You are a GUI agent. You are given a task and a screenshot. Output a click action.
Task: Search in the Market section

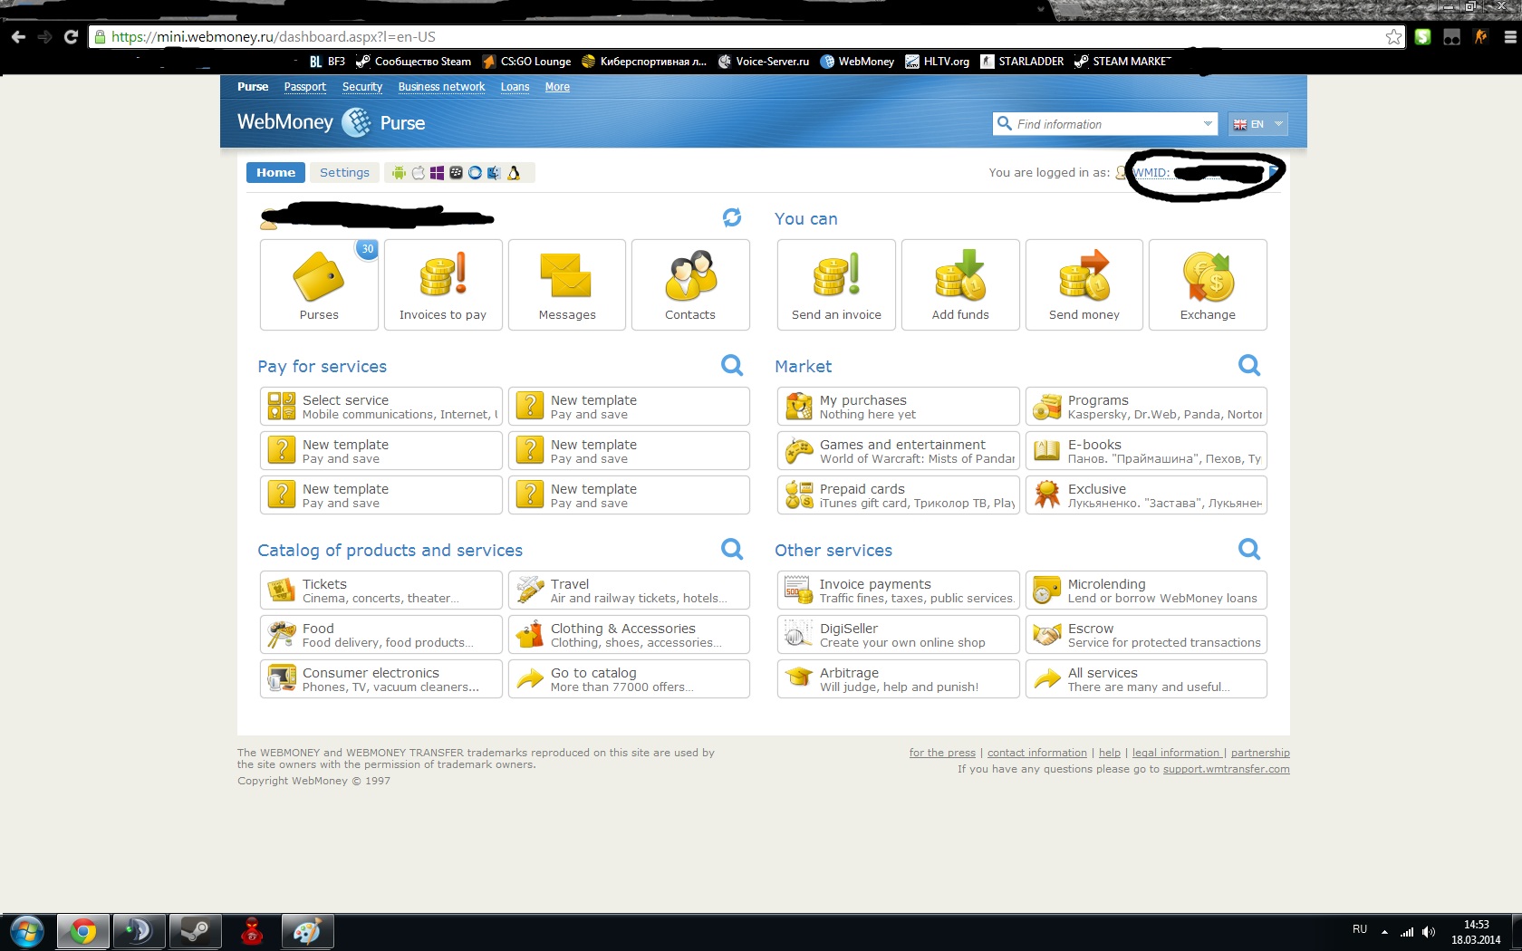(1249, 365)
